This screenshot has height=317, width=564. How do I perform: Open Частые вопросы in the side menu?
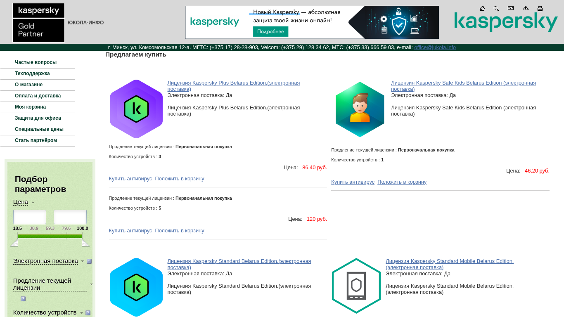click(x=36, y=62)
